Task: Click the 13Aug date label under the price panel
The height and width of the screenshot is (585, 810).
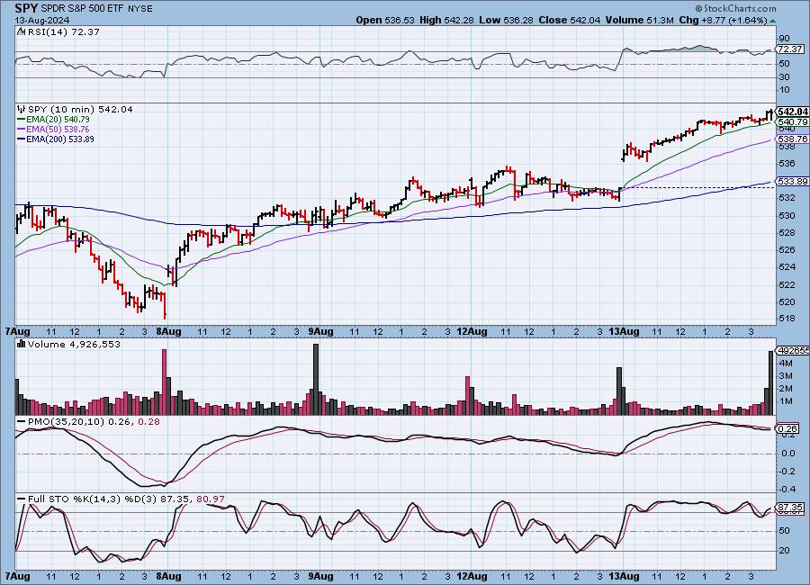Action: click(624, 332)
